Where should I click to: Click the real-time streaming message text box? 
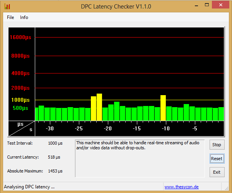[x=140, y=158]
